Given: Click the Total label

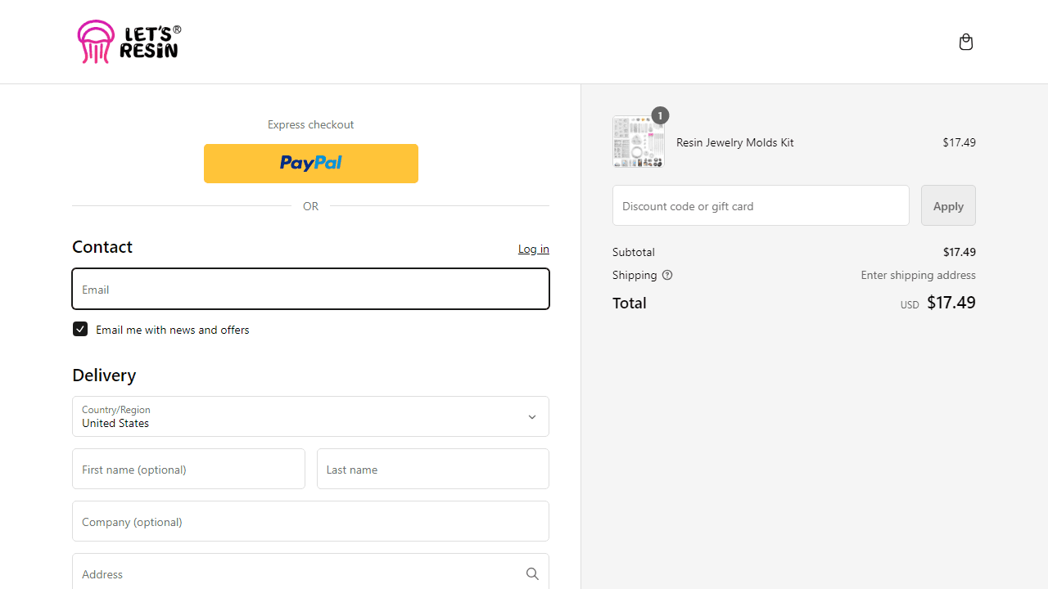Looking at the screenshot, I should click(630, 303).
